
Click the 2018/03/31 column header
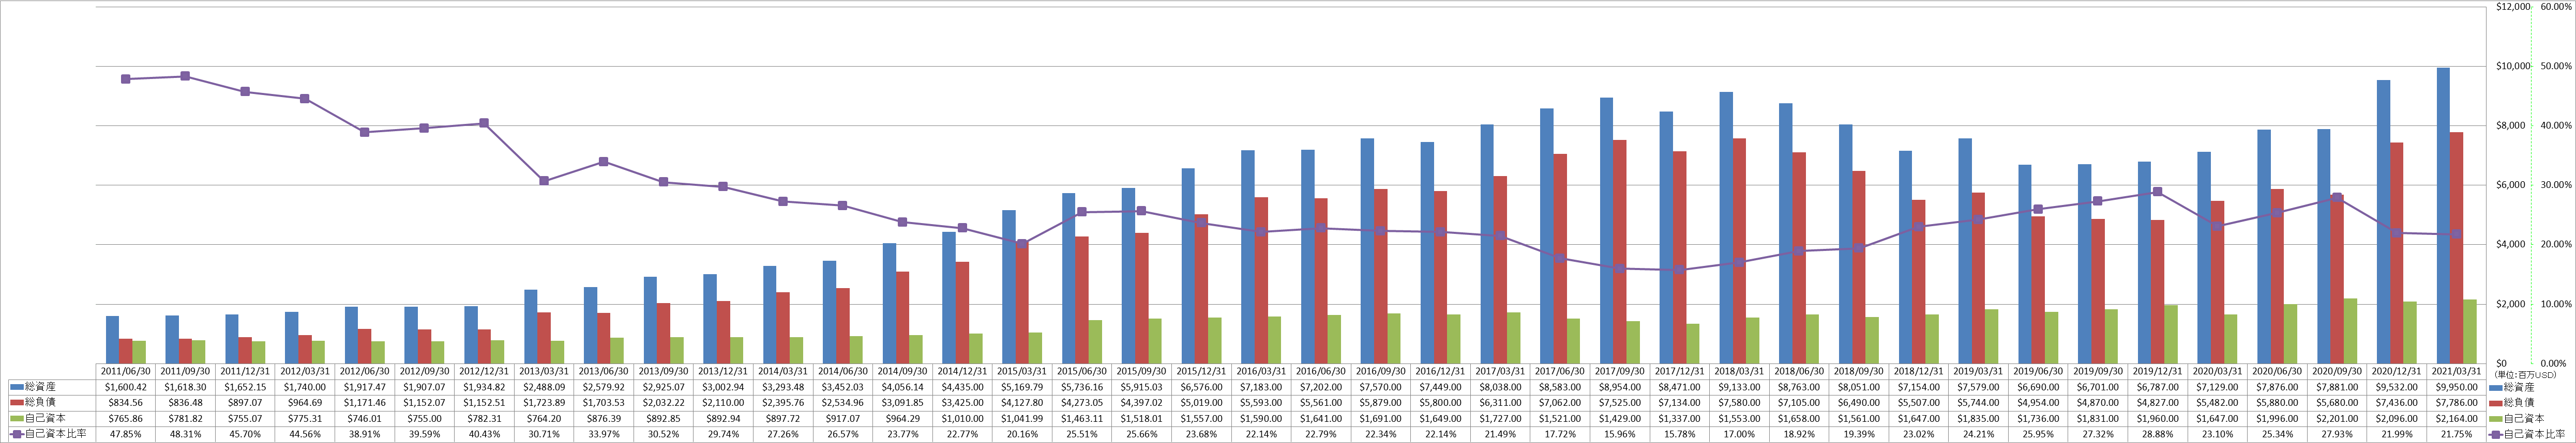point(1739,370)
